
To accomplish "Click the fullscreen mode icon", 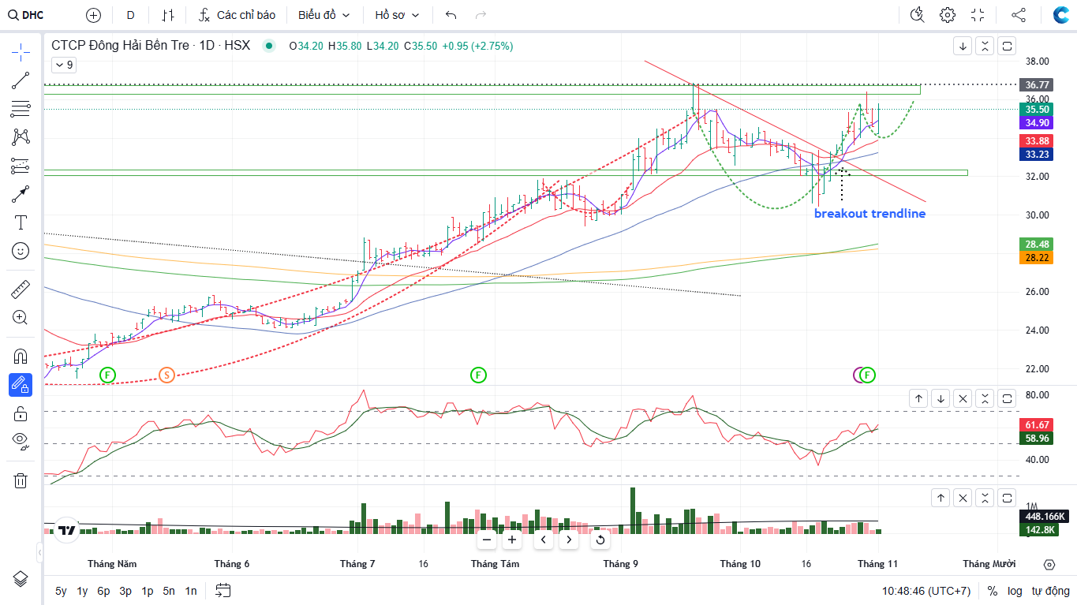I will point(978,15).
